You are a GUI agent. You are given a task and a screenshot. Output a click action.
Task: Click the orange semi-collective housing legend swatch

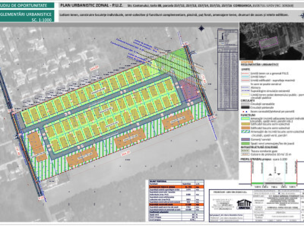pos(245,128)
